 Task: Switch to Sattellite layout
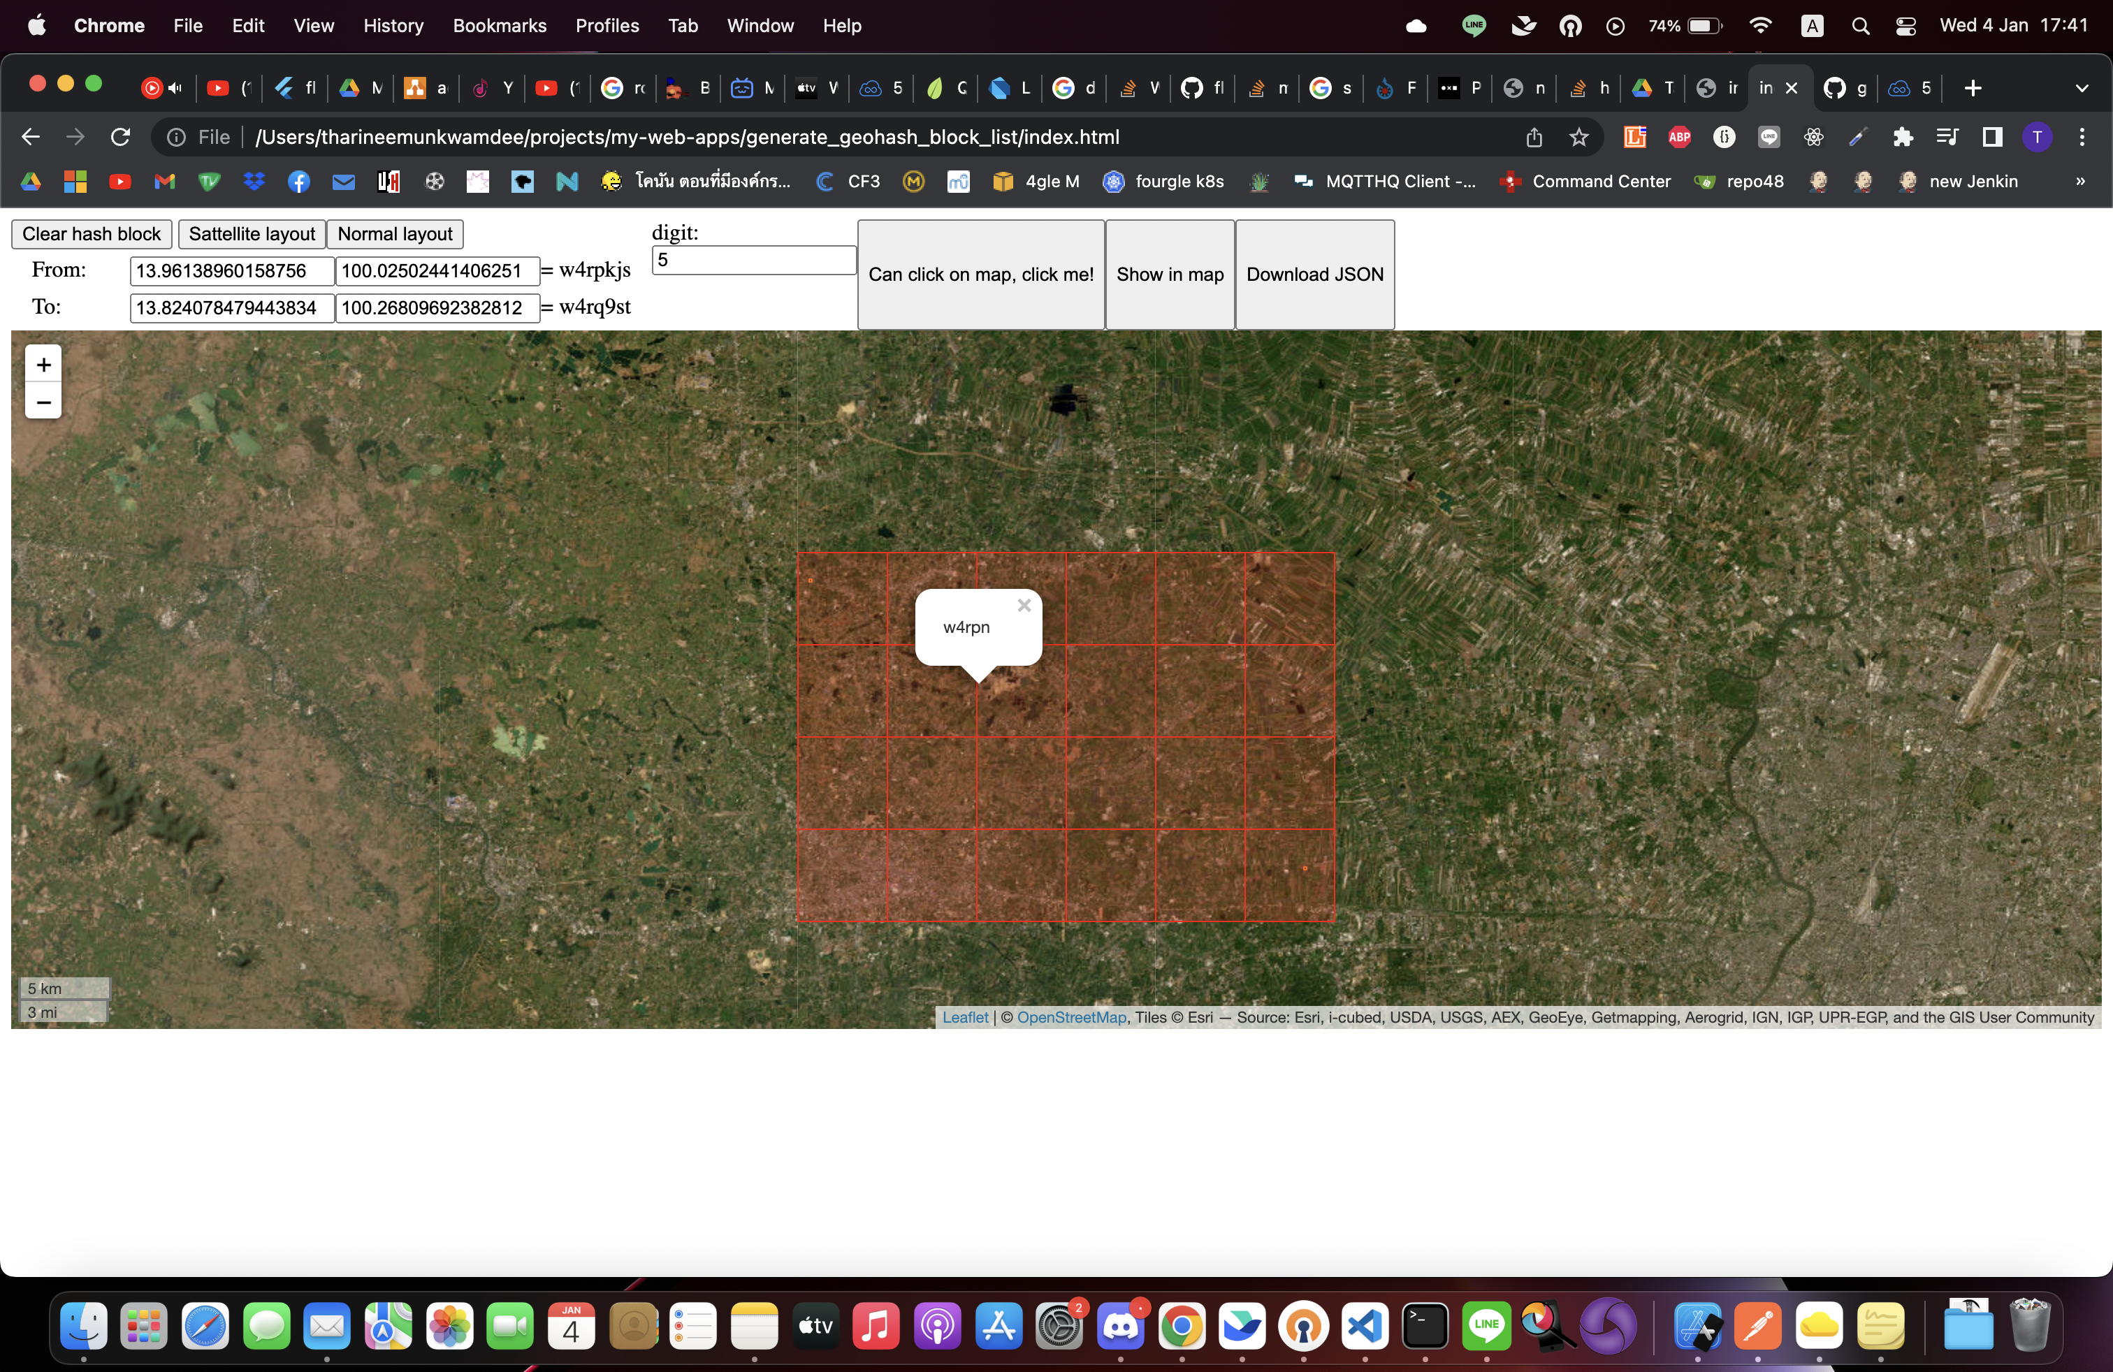(x=252, y=233)
